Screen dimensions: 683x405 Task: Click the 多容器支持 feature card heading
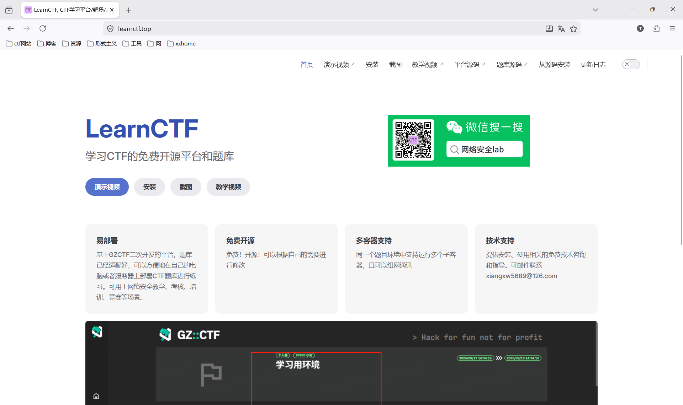point(374,241)
